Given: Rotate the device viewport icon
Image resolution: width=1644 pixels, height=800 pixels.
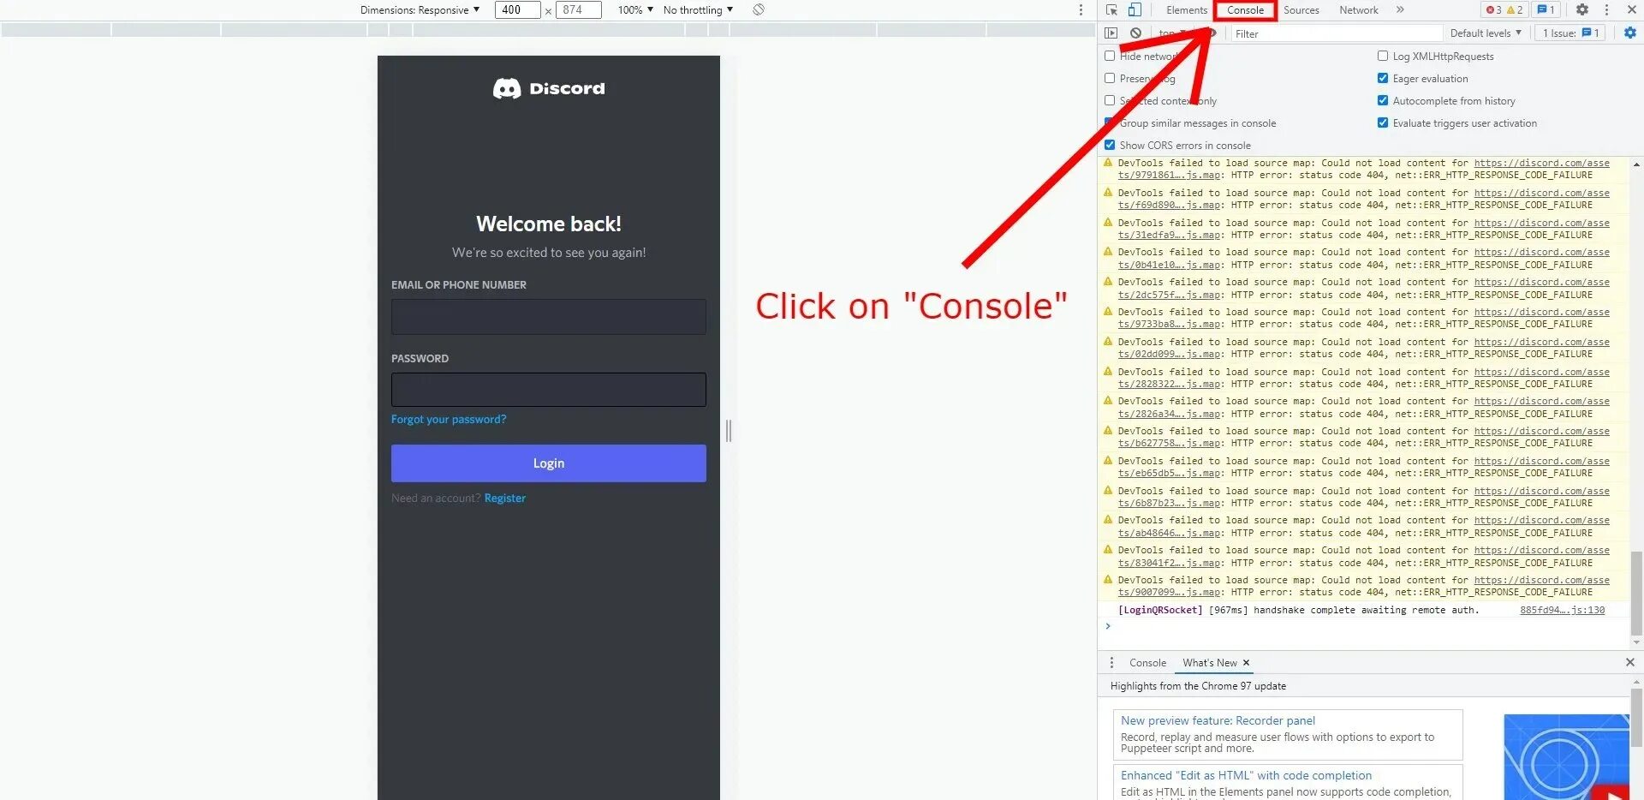Looking at the screenshot, I should tap(759, 10).
